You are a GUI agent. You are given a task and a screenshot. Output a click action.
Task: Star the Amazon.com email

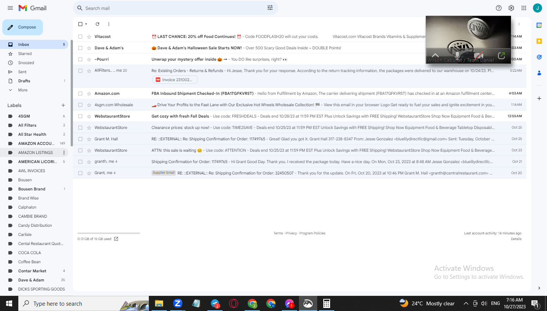tap(89, 93)
